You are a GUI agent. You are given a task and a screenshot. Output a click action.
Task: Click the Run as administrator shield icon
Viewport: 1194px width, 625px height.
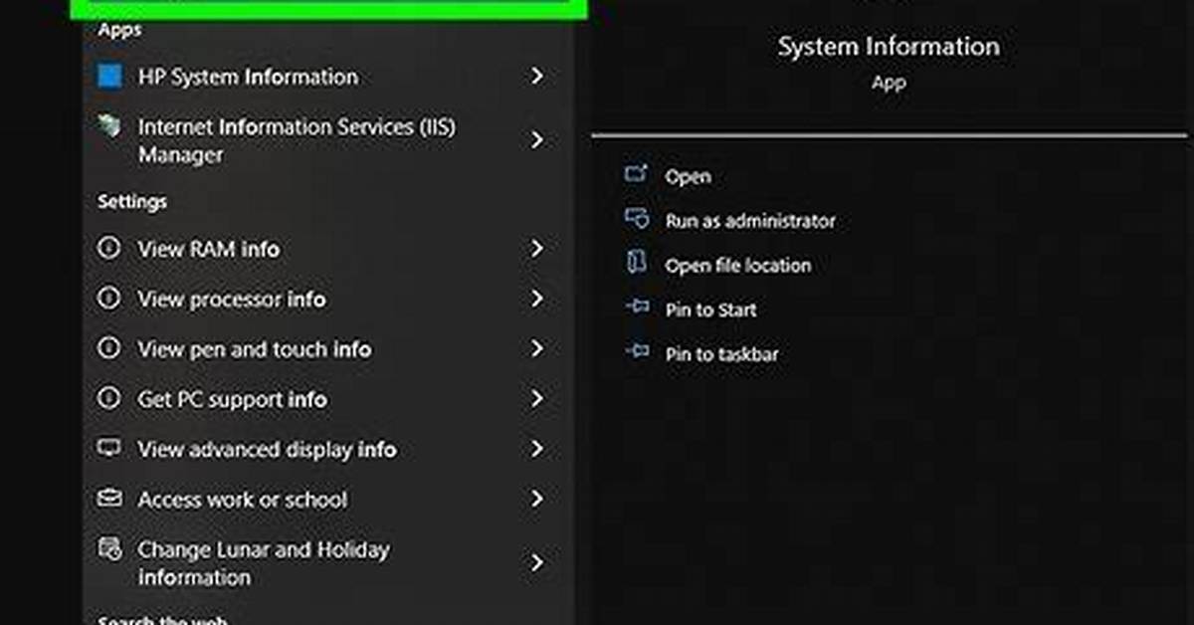click(x=636, y=218)
